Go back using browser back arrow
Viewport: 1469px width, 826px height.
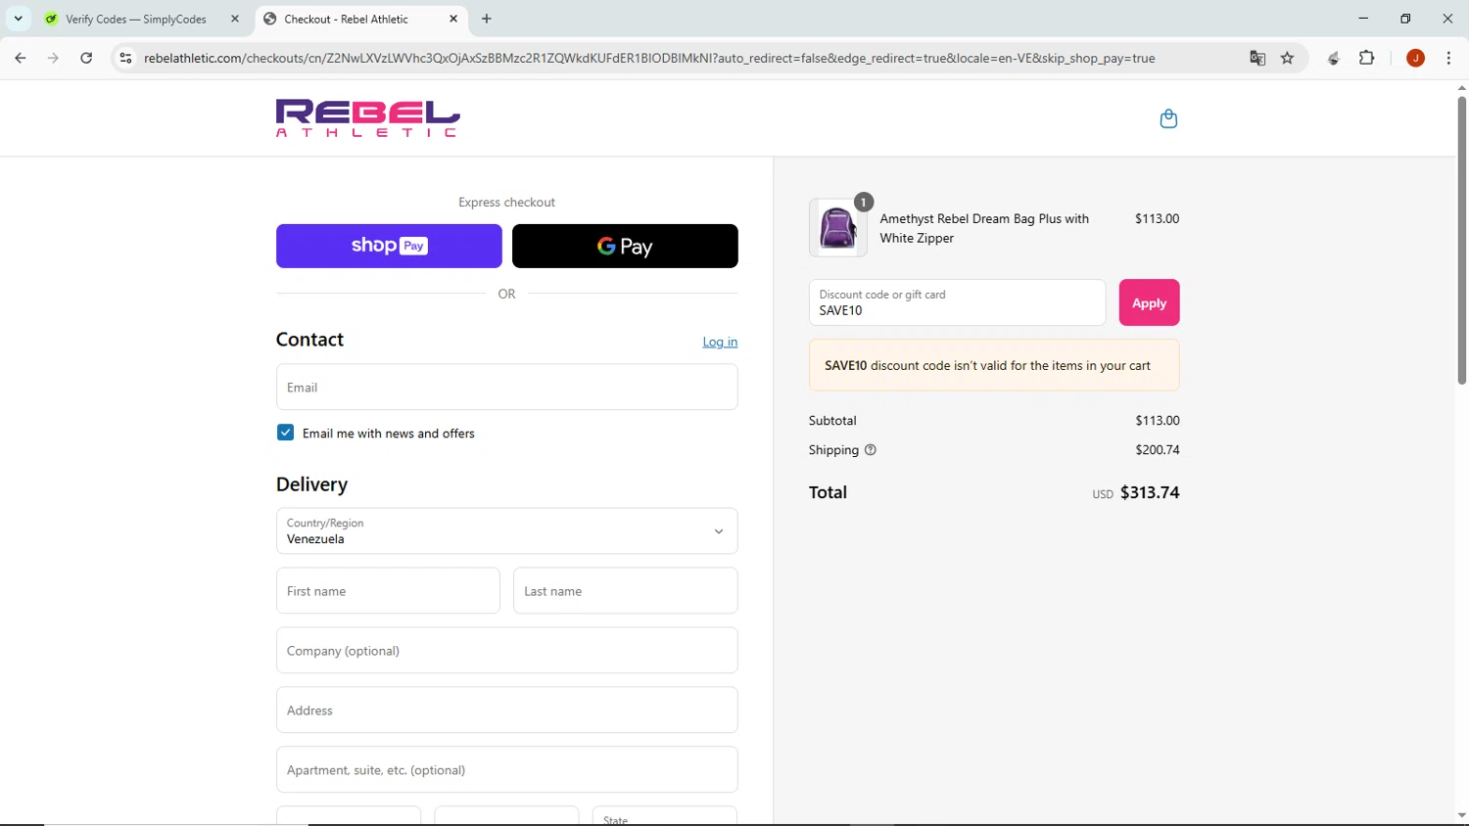pyautogui.click(x=21, y=58)
